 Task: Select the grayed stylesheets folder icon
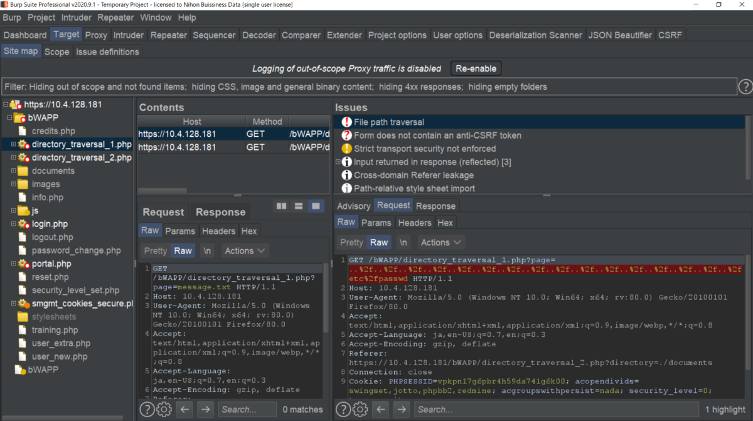23,317
